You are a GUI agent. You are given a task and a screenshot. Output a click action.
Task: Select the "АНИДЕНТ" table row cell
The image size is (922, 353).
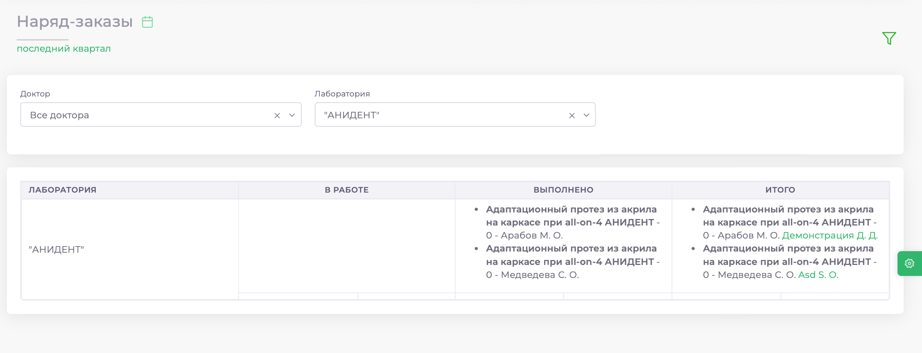pos(130,249)
